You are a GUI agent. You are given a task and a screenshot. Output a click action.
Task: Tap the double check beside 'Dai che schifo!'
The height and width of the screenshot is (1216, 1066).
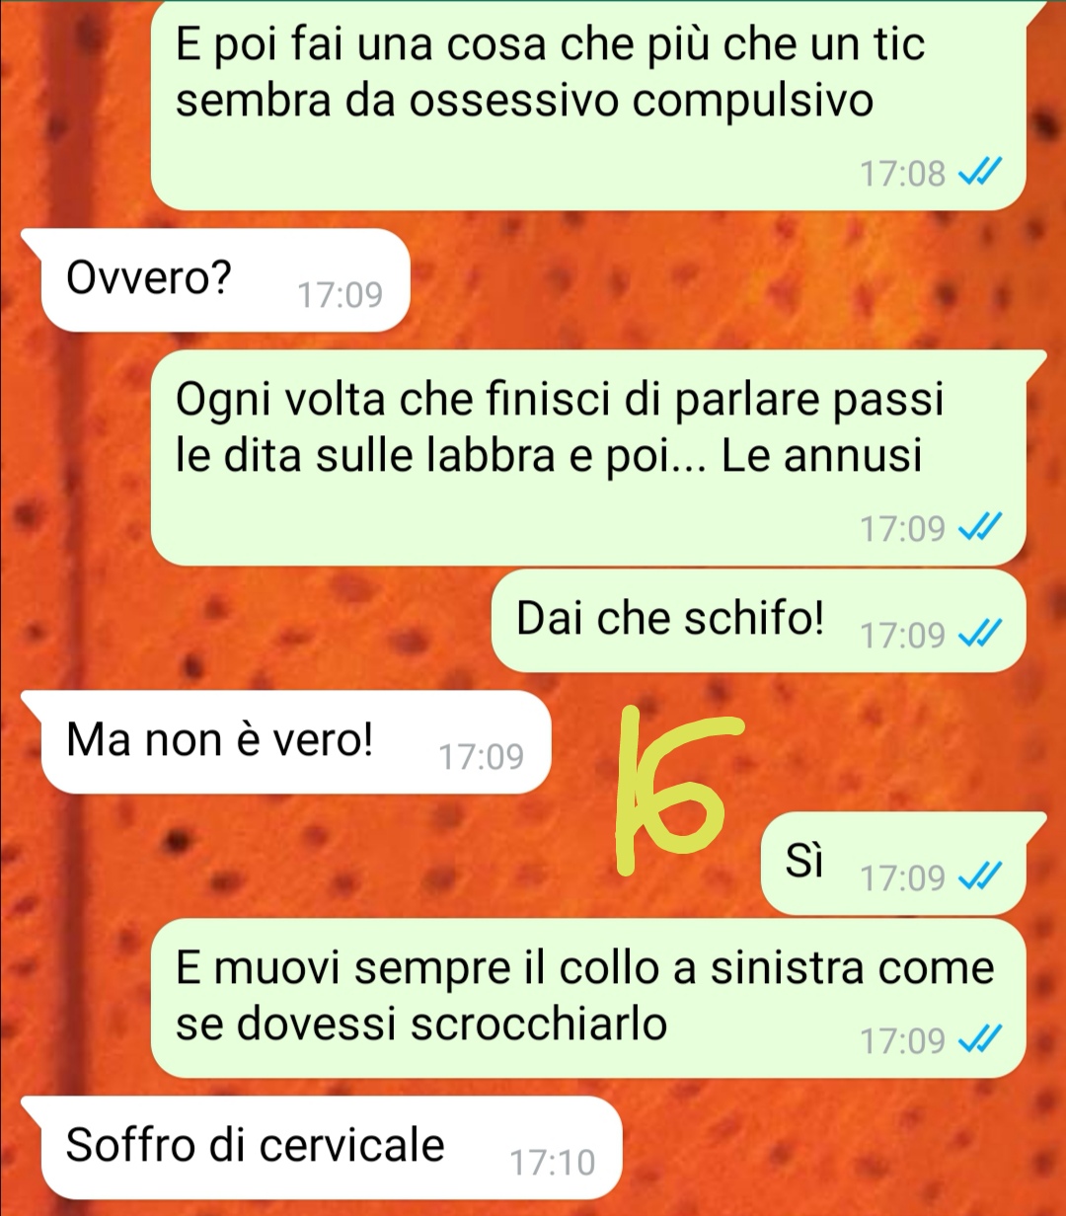pyautogui.click(x=981, y=636)
